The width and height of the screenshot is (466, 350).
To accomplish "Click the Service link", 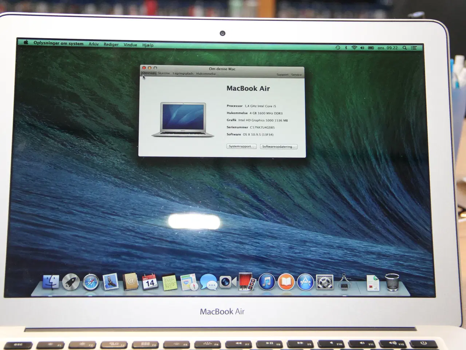I will [296, 75].
